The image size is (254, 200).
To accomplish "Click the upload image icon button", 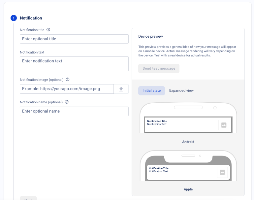I will [x=121, y=89].
